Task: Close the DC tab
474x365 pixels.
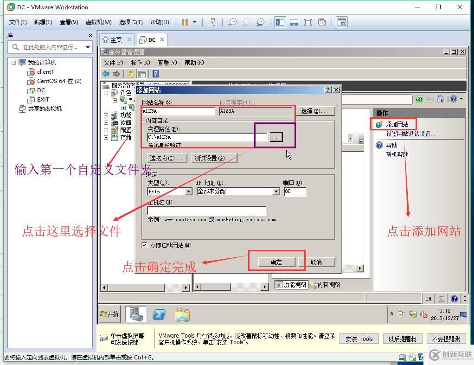Action: [x=162, y=39]
